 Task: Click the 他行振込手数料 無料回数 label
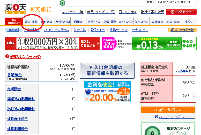click(x=153, y=82)
